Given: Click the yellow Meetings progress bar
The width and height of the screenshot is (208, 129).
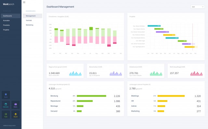Looking at the screenshot, I should click(171, 96).
